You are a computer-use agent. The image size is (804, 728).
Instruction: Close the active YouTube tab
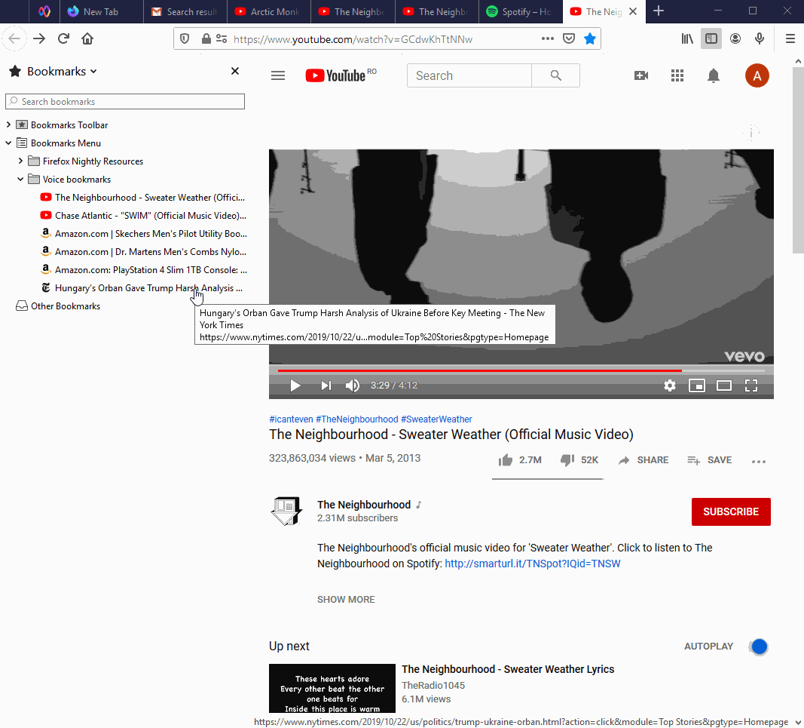pyautogui.click(x=633, y=11)
